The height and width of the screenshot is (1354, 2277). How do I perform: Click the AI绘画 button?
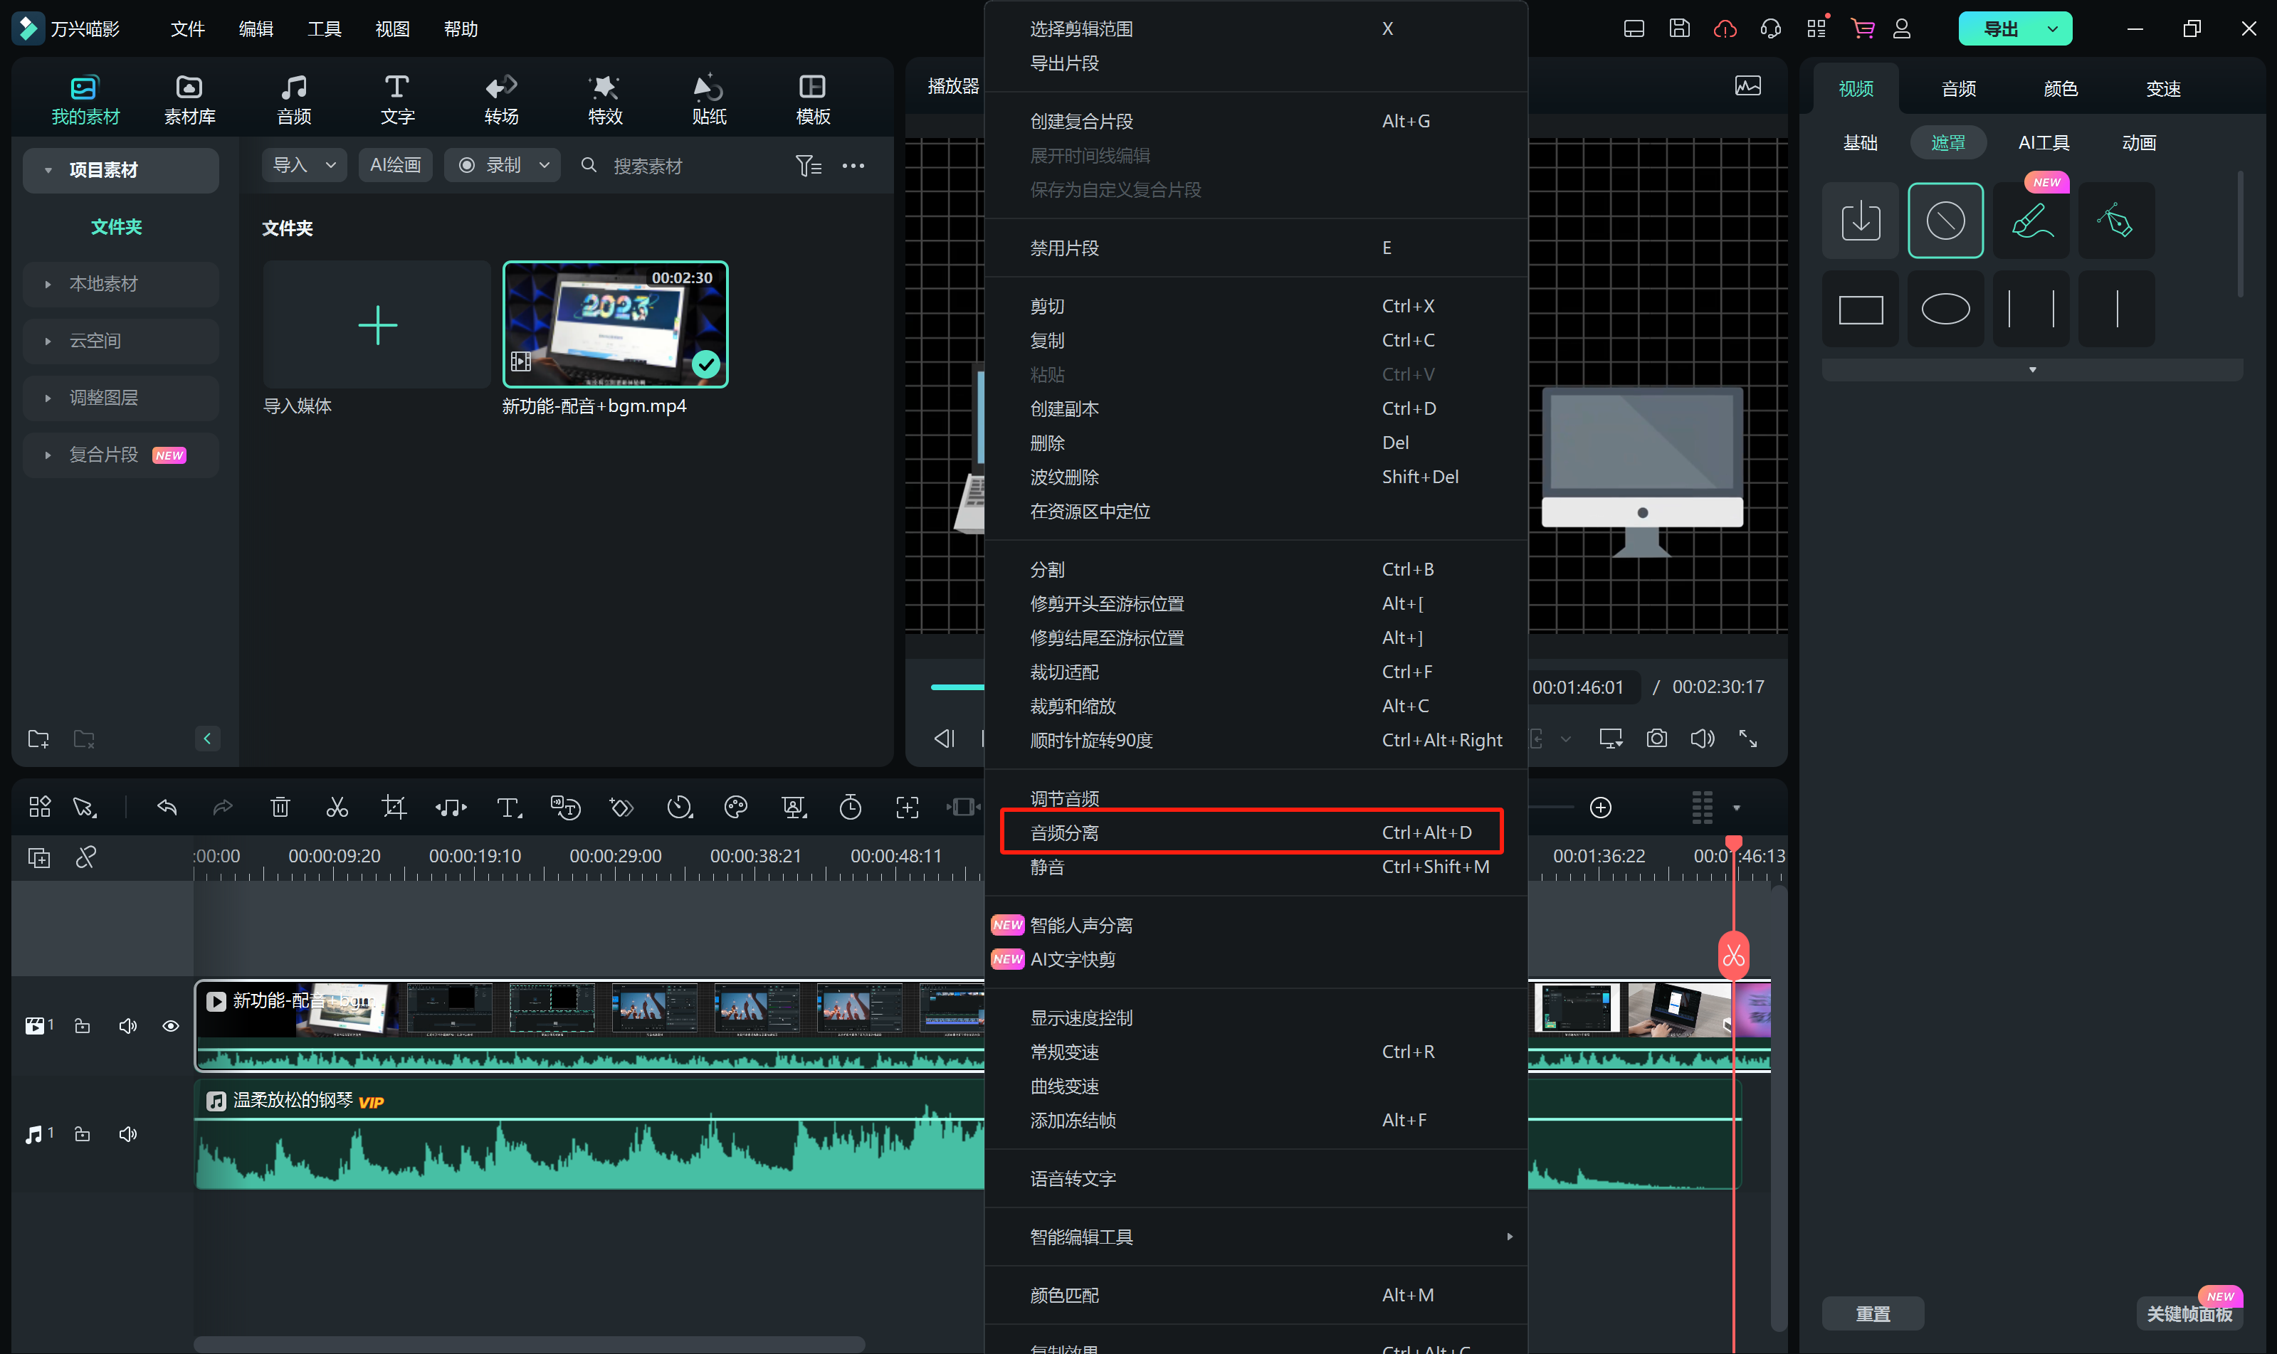coord(395,165)
